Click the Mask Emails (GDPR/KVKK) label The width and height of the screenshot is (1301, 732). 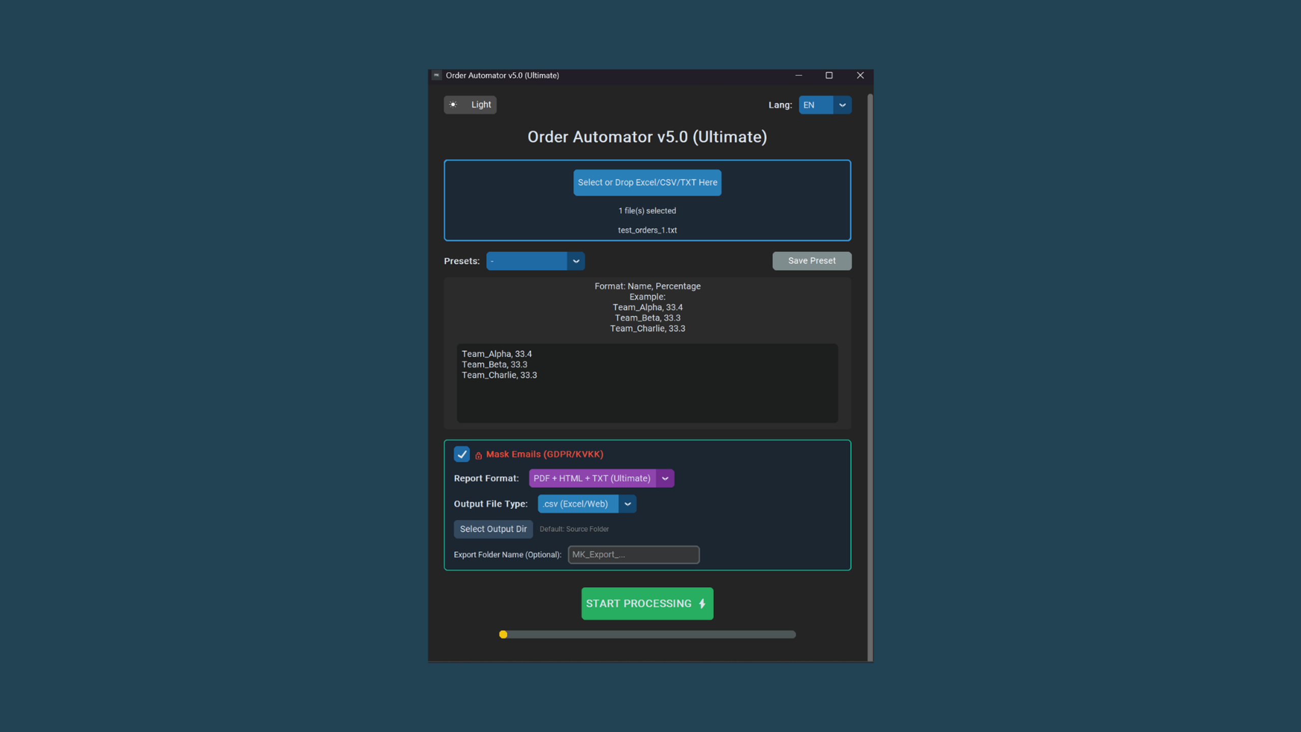point(544,454)
